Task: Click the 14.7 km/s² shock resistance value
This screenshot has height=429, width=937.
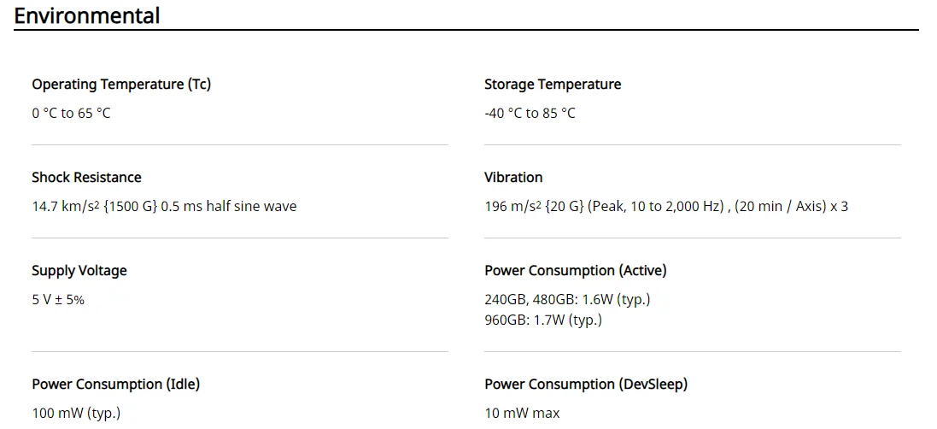Action: click(x=66, y=206)
